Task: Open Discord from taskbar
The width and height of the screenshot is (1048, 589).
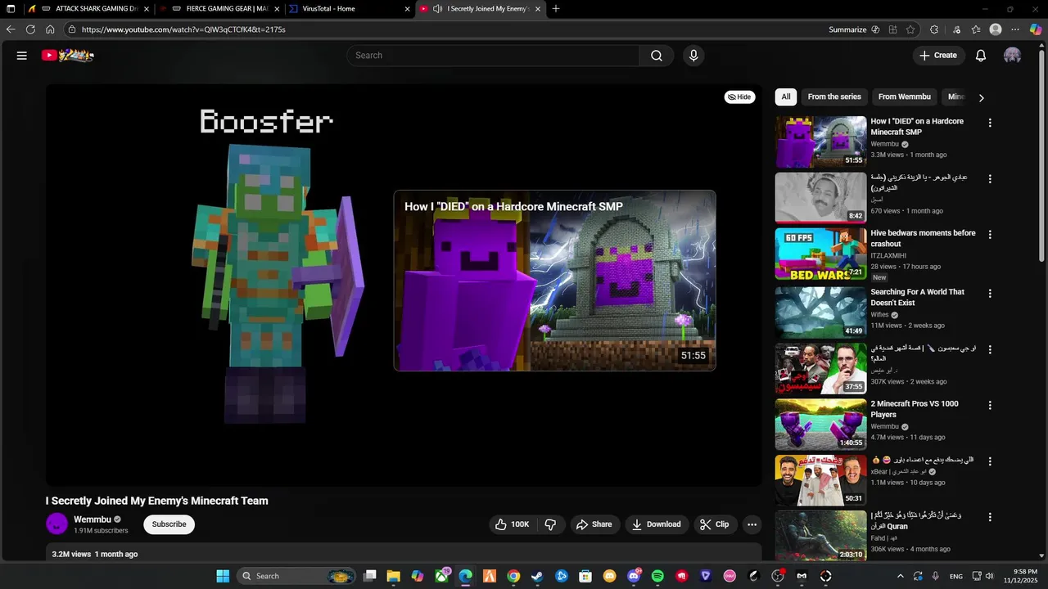Action: [633, 576]
